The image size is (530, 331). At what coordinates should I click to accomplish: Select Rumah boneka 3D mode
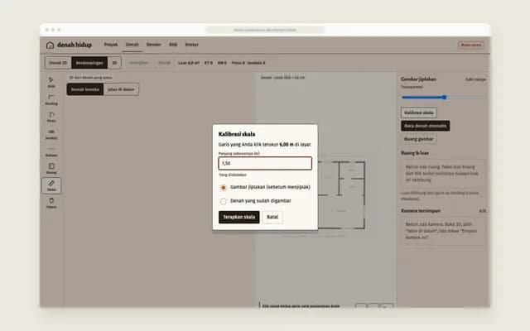[x=85, y=89]
